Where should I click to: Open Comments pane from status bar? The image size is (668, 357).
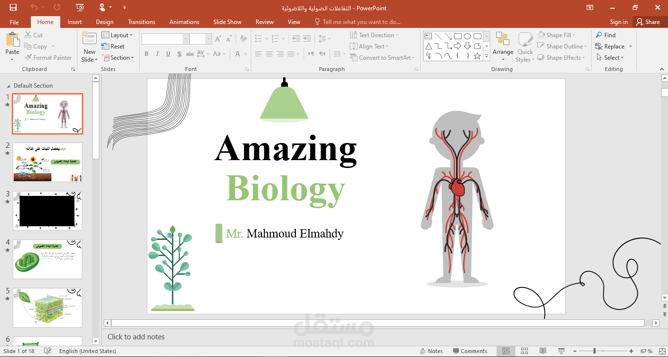[470, 351]
